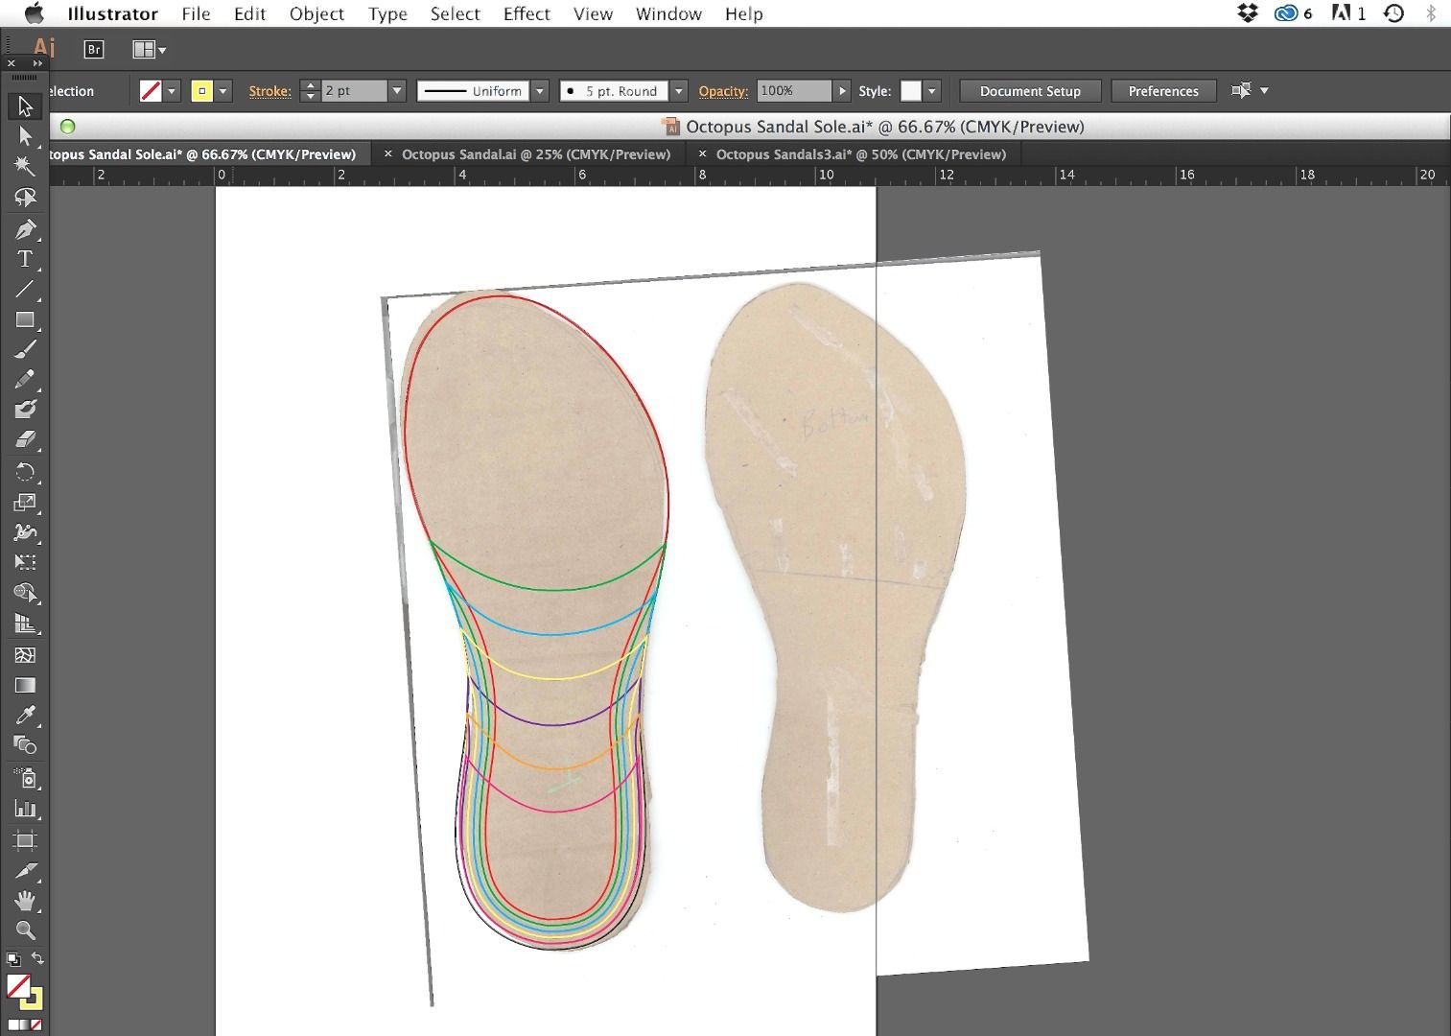Click the Opacity value field

click(x=794, y=91)
